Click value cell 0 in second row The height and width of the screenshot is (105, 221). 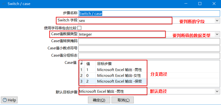click(x=90, y=76)
